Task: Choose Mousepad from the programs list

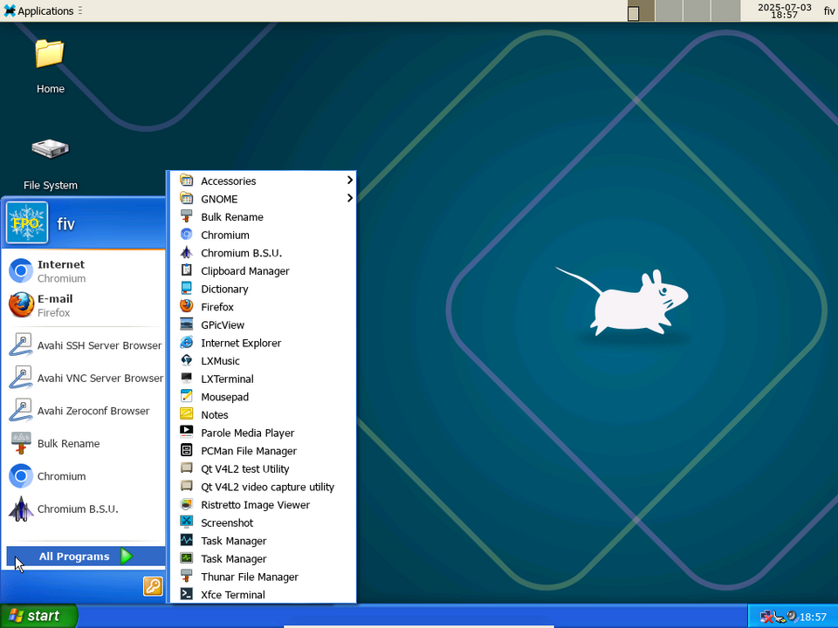Action: pyautogui.click(x=224, y=397)
